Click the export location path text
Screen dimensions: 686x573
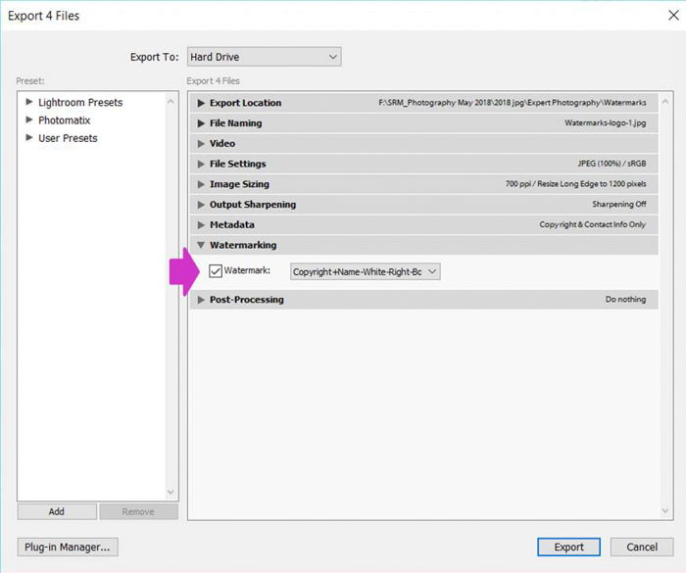[513, 103]
